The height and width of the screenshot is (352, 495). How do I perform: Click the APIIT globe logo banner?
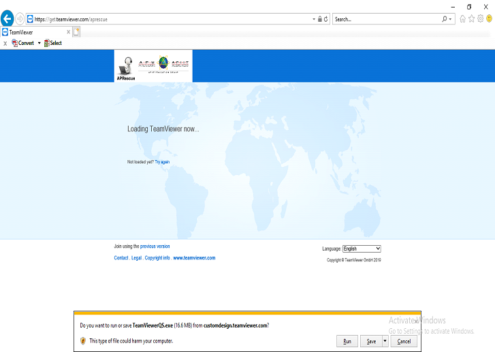pyautogui.click(x=163, y=65)
